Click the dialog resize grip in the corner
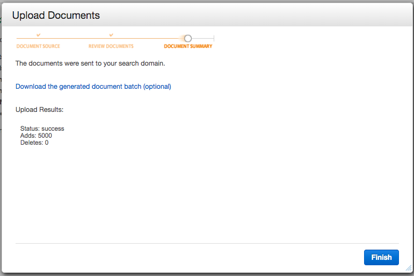Image resolution: width=414 pixels, height=276 pixels. tap(408, 267)
